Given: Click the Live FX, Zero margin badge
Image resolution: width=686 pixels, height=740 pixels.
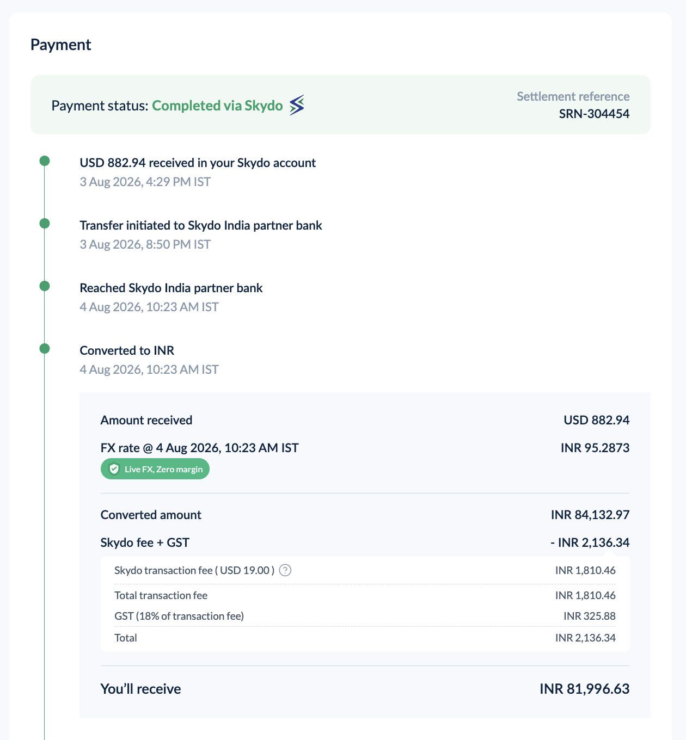Looking at the screenshot, I should pos(155,469).
